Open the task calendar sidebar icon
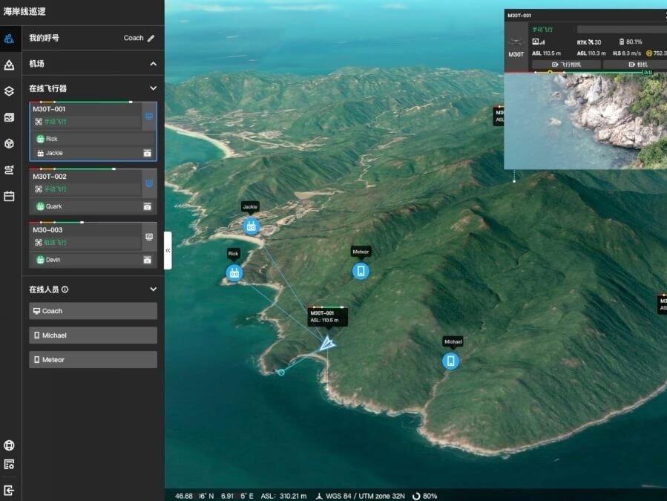Screen dimensions: 667x501 pyautogui.click(x=9, y=196)
